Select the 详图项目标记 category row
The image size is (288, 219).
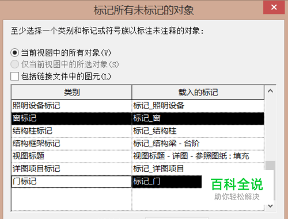[71, 169]
